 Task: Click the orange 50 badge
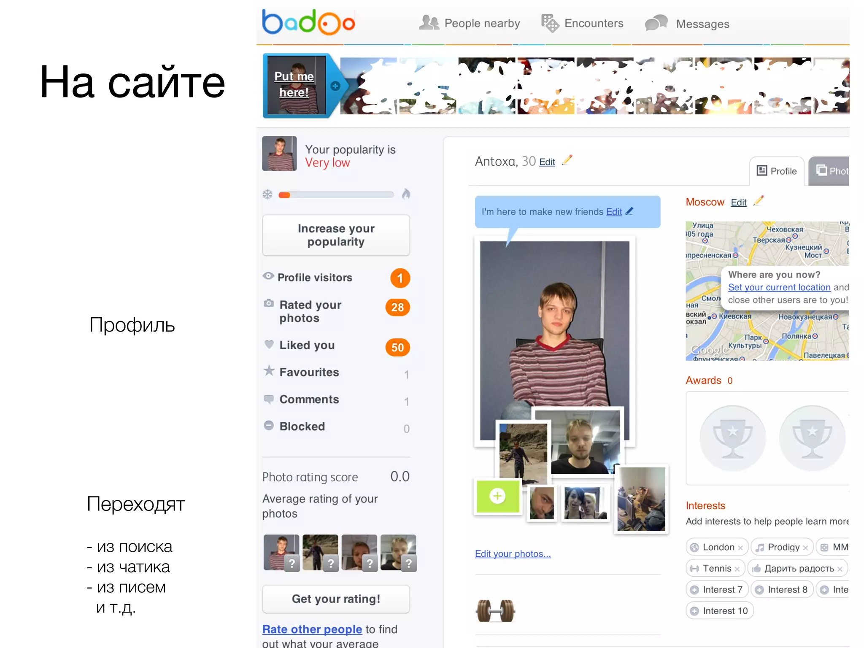(397, 347)
